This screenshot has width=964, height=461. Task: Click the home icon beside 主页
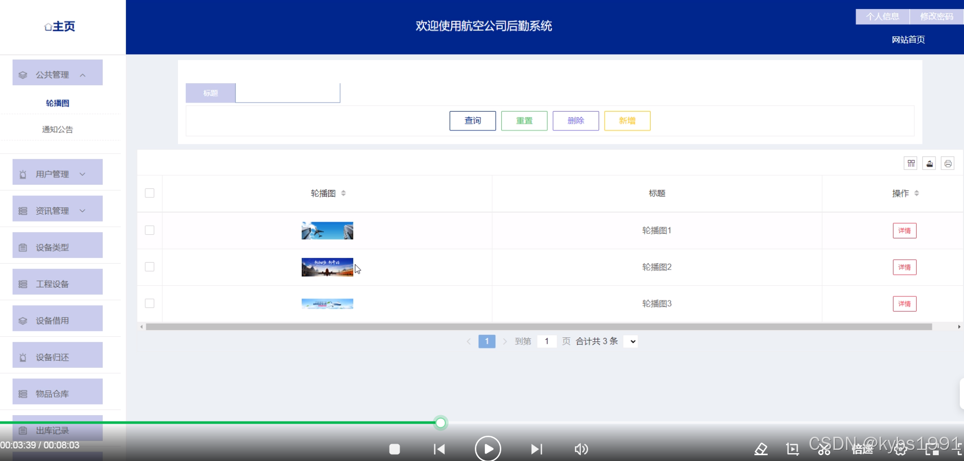[48, 27]
